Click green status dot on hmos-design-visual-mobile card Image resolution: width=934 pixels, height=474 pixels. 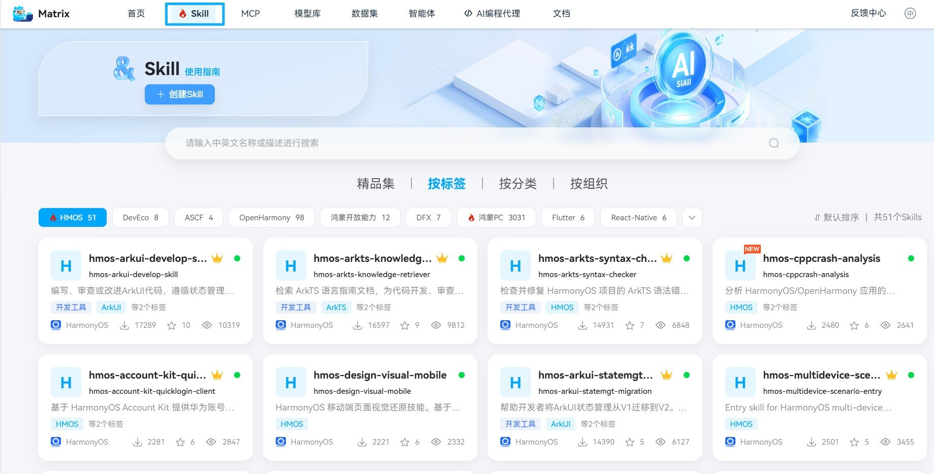click(x=462, y=375)
